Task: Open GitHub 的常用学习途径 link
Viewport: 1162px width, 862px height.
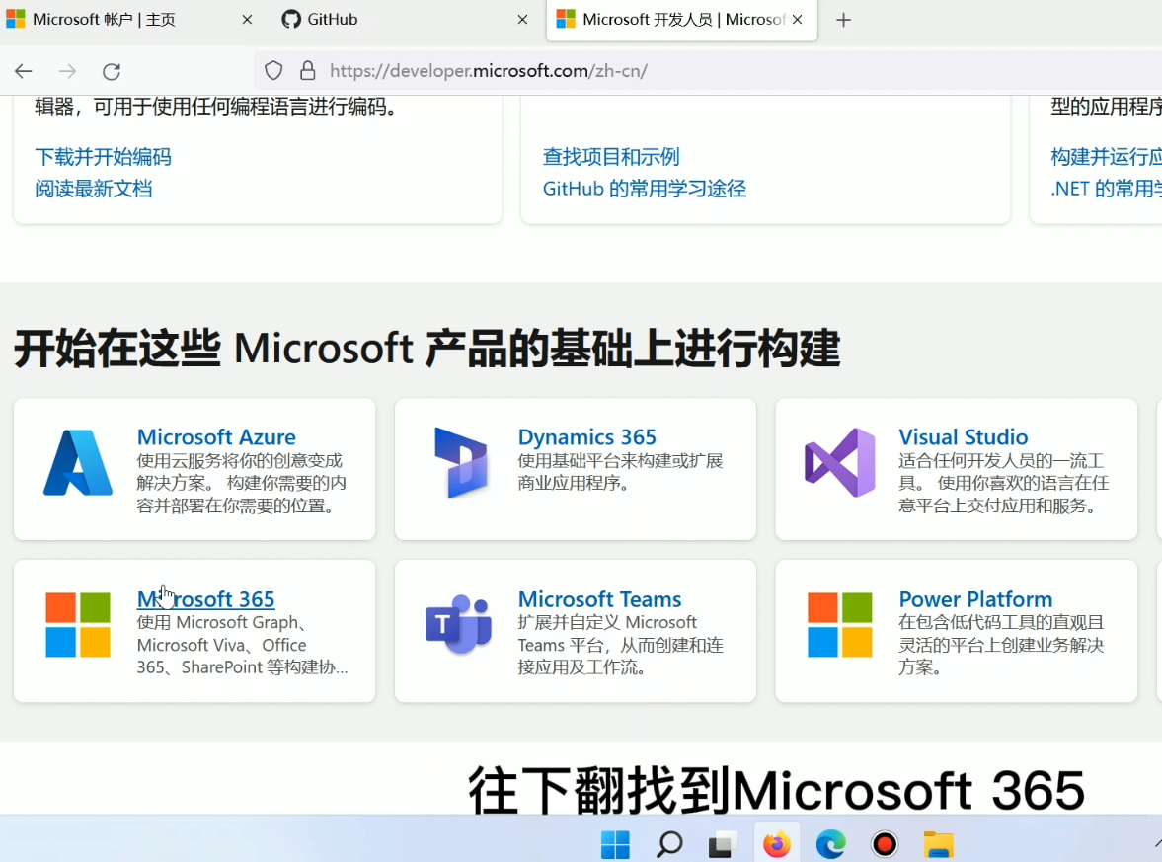Action: pos(644,189)
